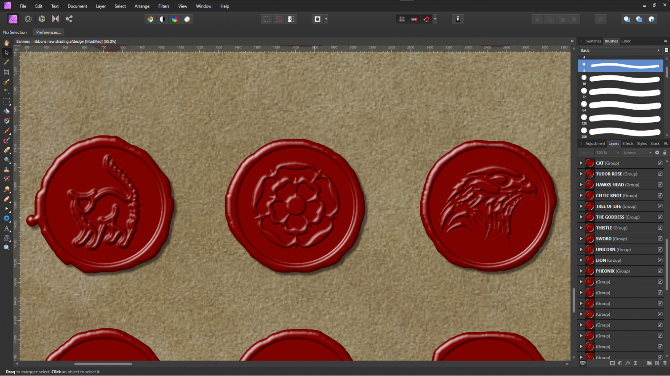Viewport: 670px width, 376px height.
Task: Open the Assistant options icon
Action: [x=458, y=19]
